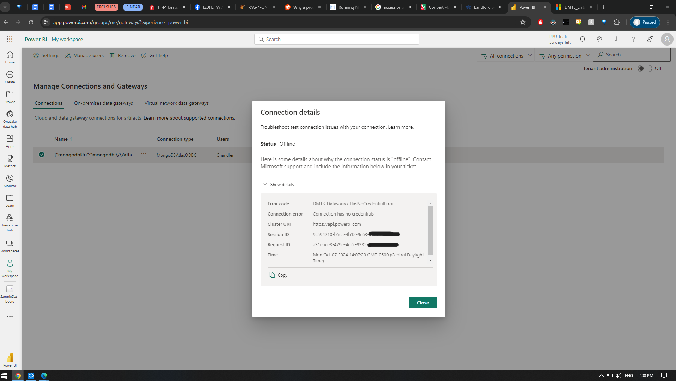Collapse the Show details expander
The image size is (676, 381).
[x=265, y=184]
